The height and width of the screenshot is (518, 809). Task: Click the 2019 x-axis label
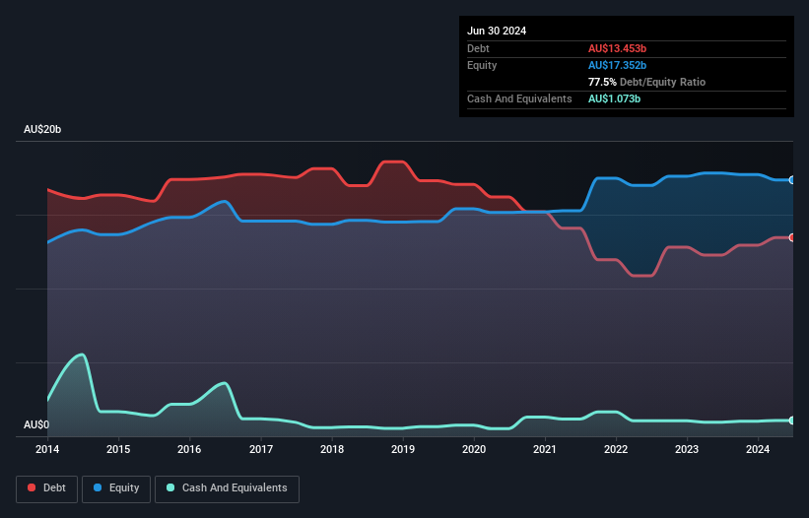(x=403, y=449)
